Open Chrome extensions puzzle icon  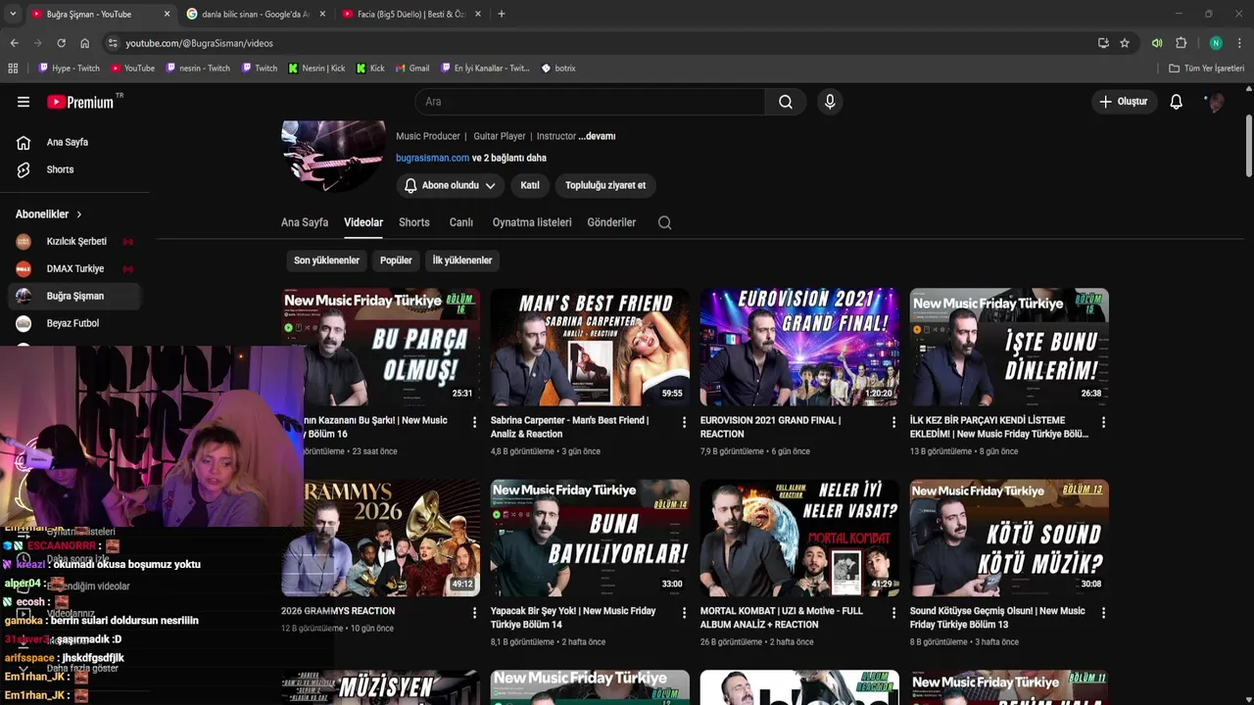(1182, 43)
